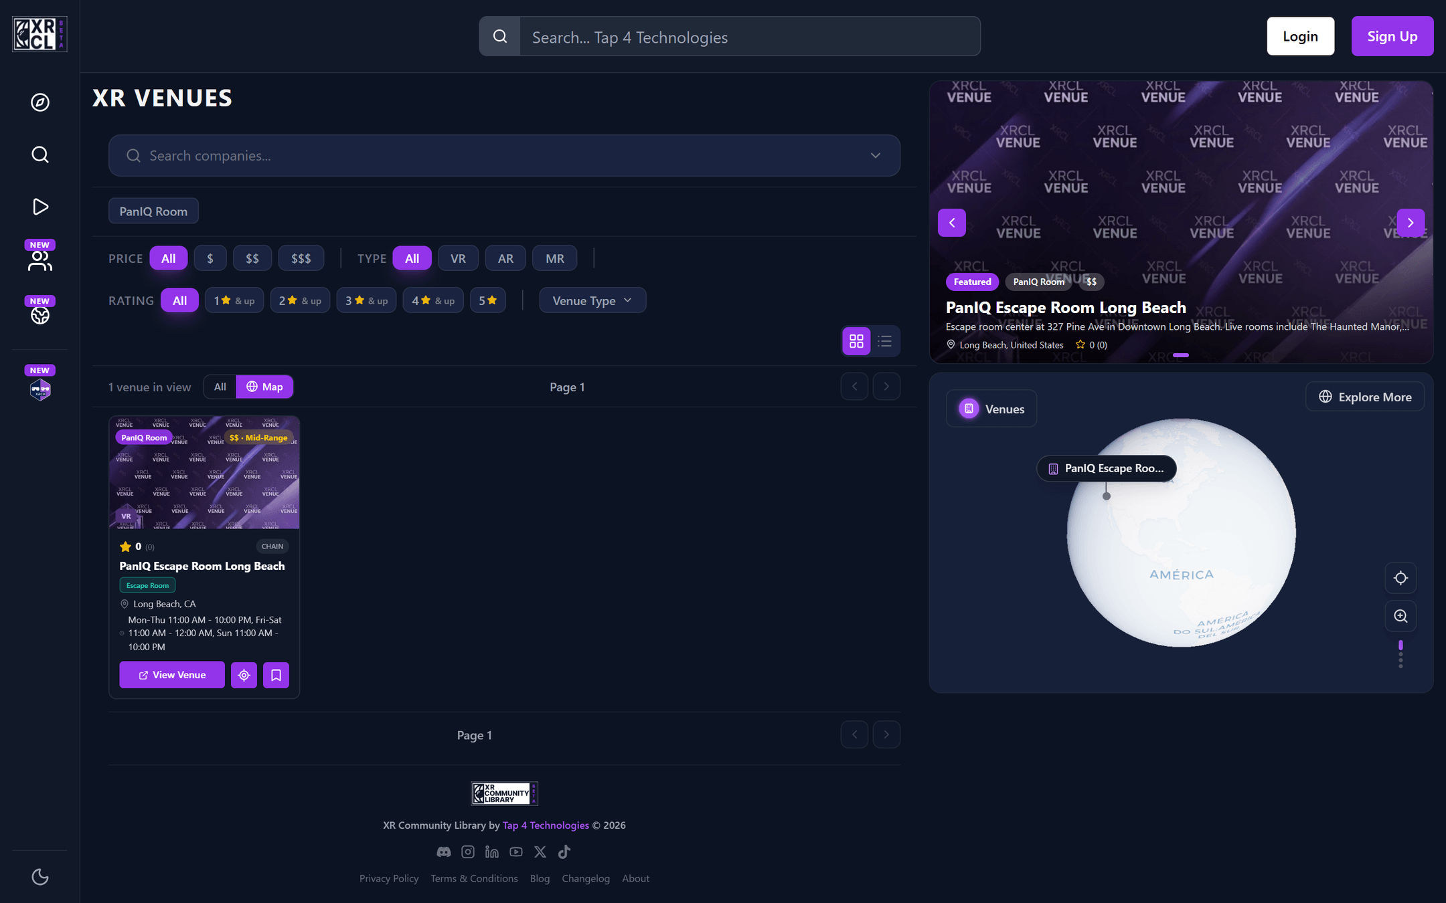Open the TikTok social link in footer
The image size is (1446, 903).
coord(564,851)
